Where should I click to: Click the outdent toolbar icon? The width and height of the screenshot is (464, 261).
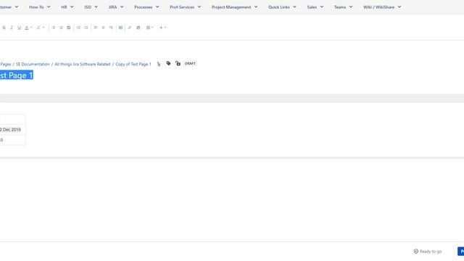pyautogui.click(x=78, y=28)
